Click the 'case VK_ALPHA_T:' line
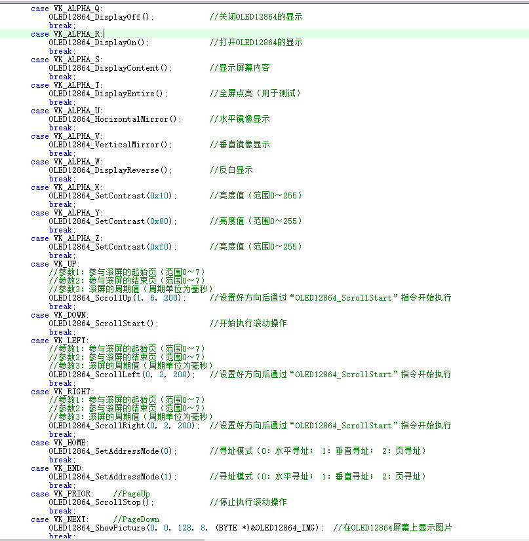Image resolution: width=529 pixels, height=541 pixels. (67, 85)
